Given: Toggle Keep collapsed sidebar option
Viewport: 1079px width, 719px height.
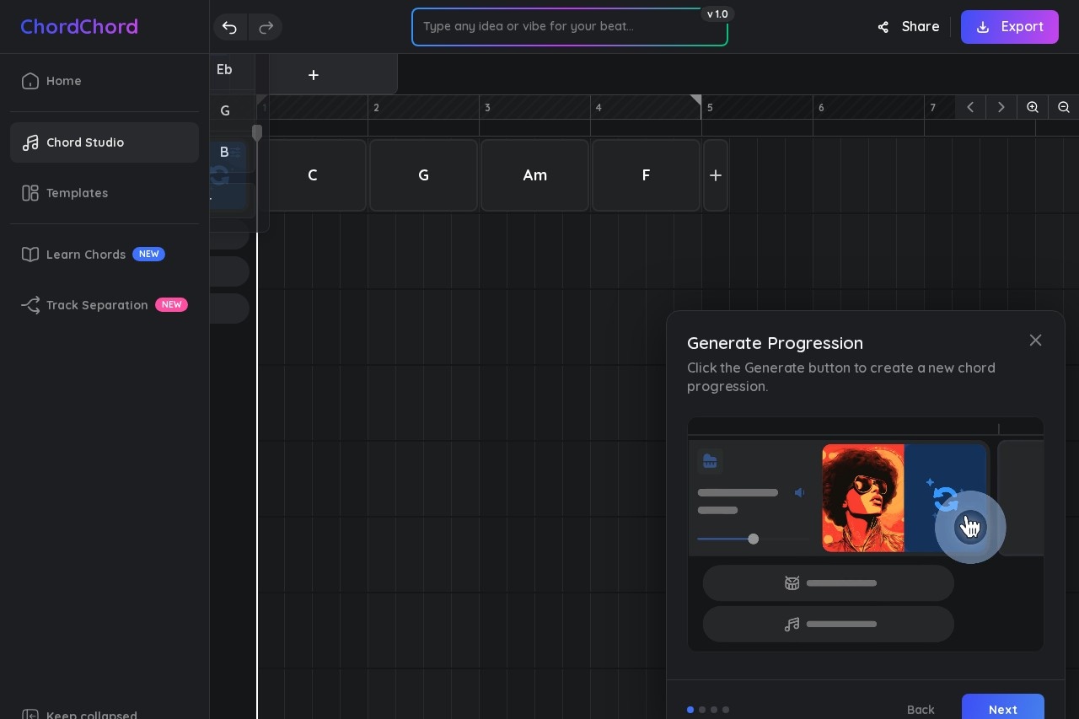Looking at the screenshot, I should click(x=79, y=715).
